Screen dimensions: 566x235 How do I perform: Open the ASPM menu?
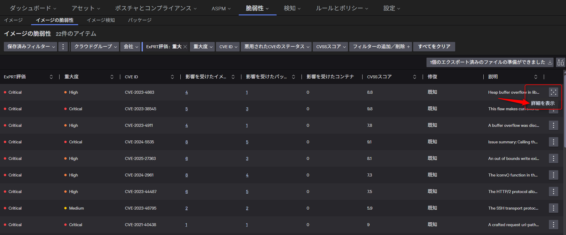221,9
